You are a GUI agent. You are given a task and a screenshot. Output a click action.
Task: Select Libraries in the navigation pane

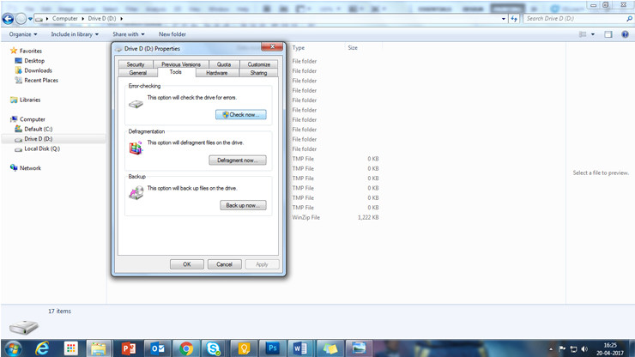(x=30, y=100)
